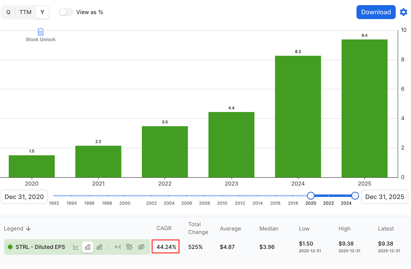Click the green STRL legend color dot

pos(10,247)
